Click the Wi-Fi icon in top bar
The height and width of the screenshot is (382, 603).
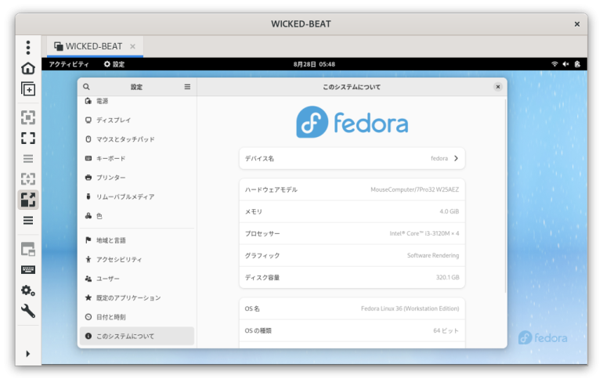[554, 64]
